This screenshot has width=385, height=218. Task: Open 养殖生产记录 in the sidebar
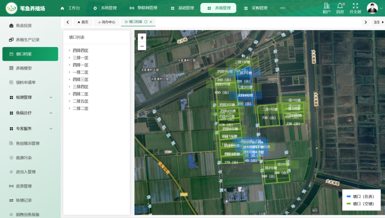(x=28, y=40)
